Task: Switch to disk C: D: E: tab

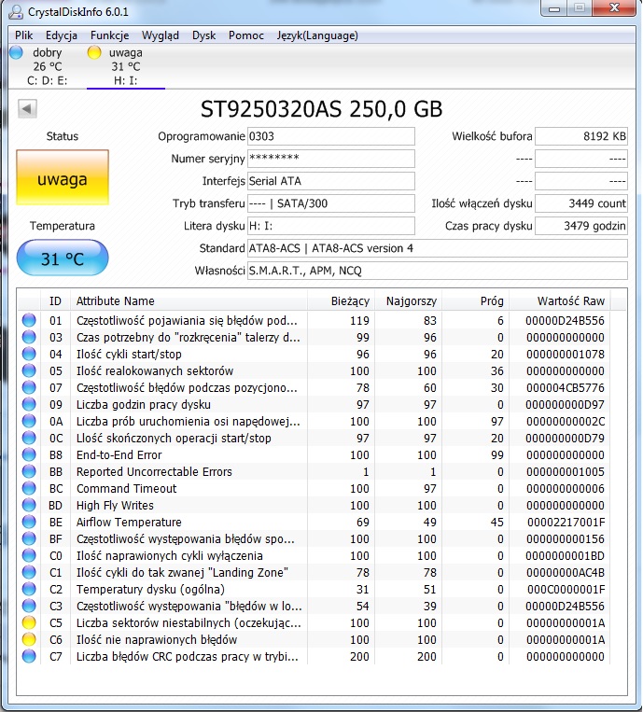Action: click(x=48, y=67)
